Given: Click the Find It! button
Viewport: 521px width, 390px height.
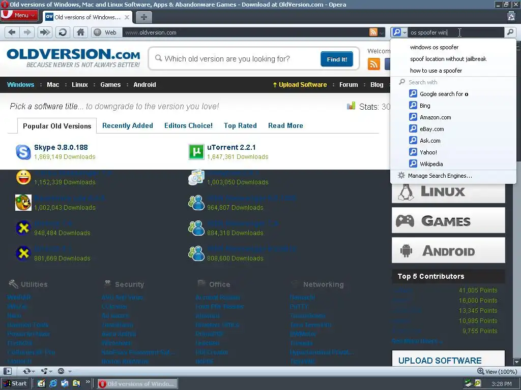Looking at the screenshot, I should [337, 59].
